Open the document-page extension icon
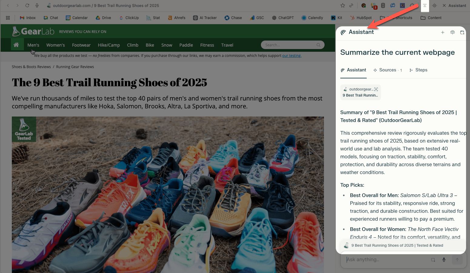Screen dimensions: 470x273 point(383,5)
